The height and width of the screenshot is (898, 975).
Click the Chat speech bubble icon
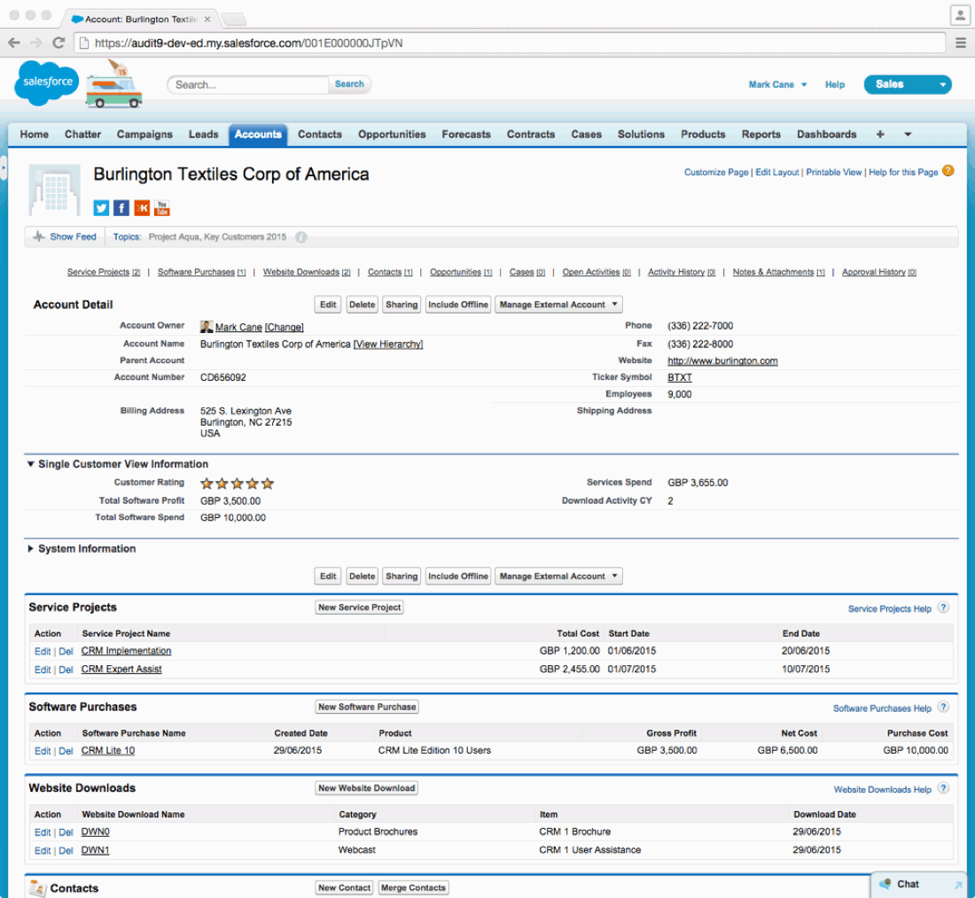coord(885,884)
